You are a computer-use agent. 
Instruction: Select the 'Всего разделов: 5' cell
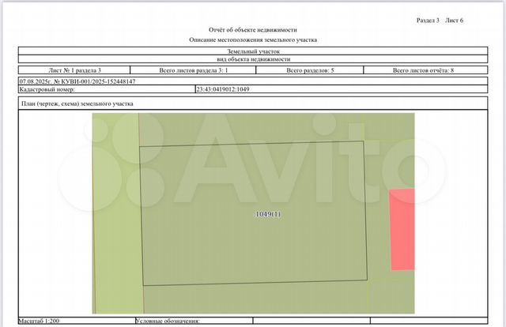pos(310,71)
